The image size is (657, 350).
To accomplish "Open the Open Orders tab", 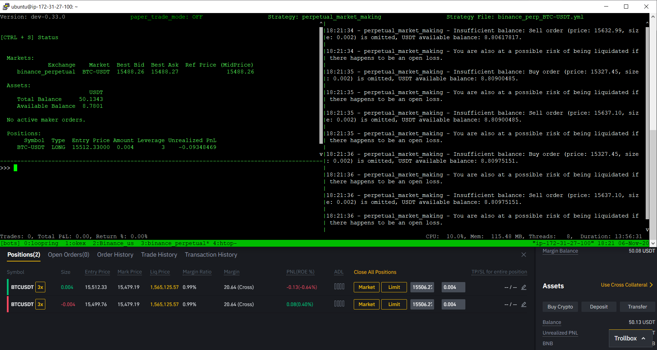I will [x=68, y=255].
